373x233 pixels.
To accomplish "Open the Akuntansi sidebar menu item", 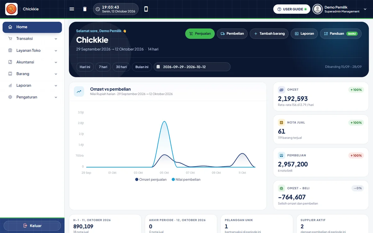I will [x=32, y=62].
